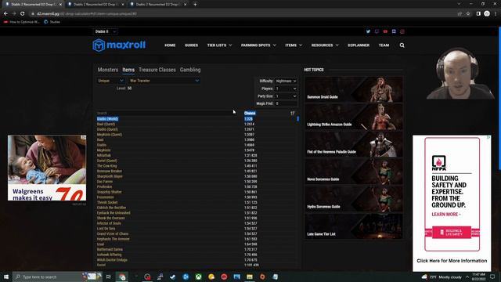Open the second browser tab

coord(95,5)
